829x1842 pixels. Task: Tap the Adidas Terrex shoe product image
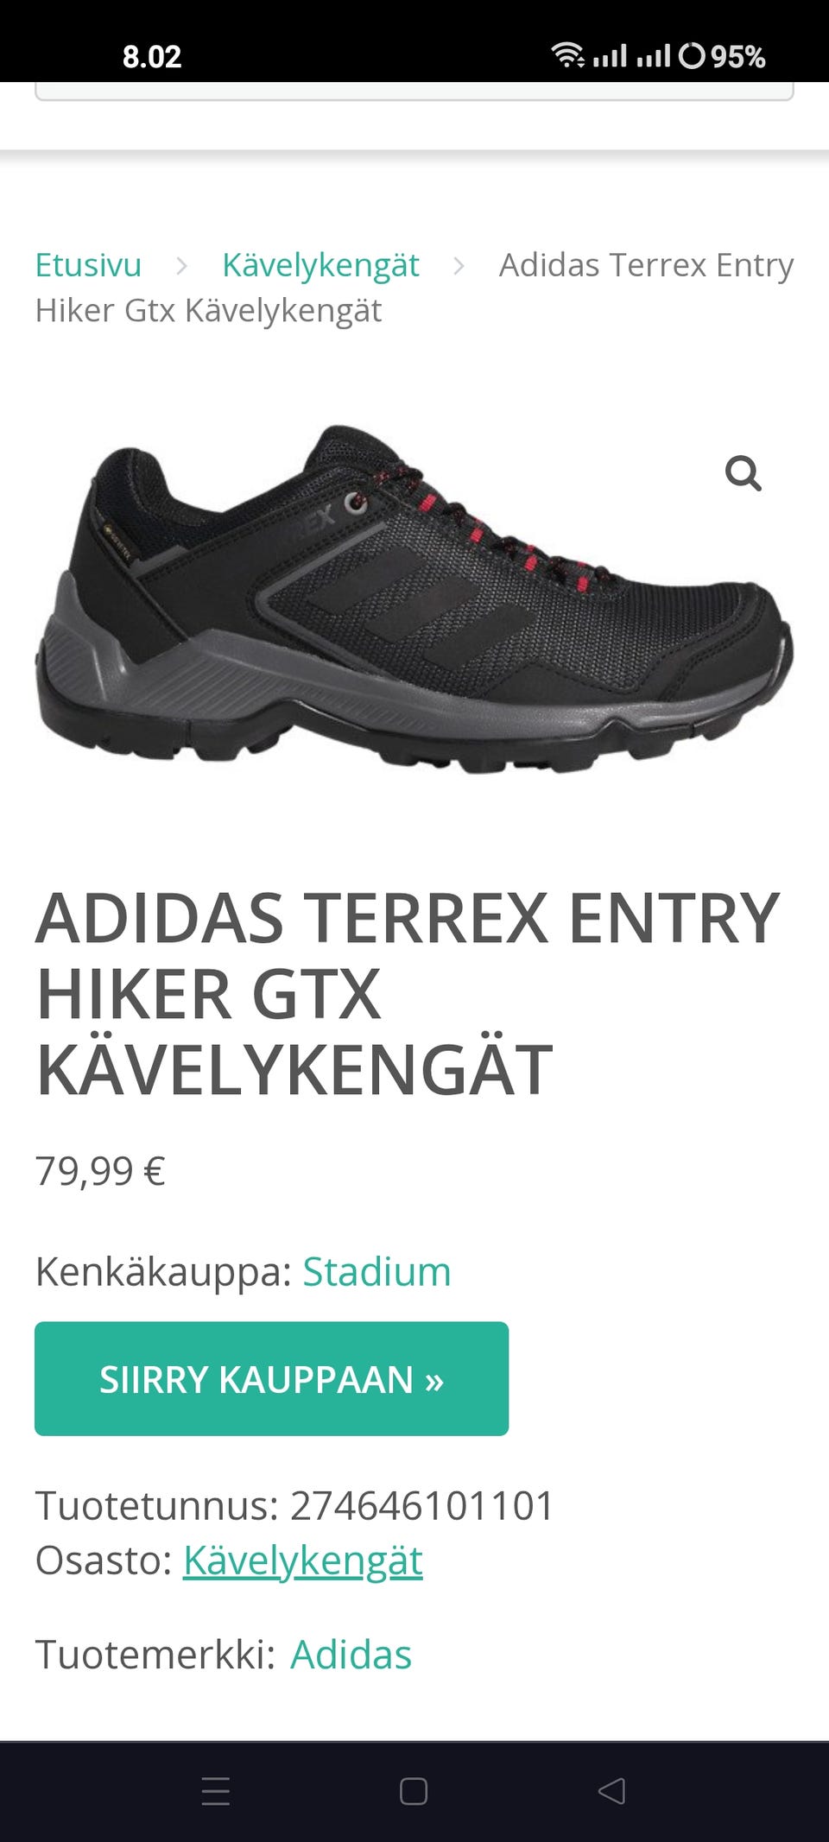414,598
